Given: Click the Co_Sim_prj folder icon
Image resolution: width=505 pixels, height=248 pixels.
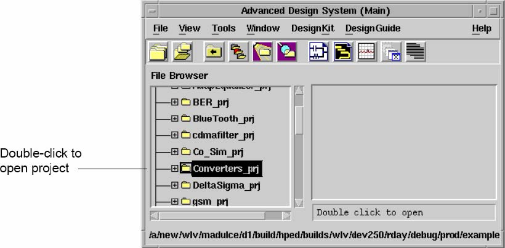Looking at the screenshot, I should point(185,151).
